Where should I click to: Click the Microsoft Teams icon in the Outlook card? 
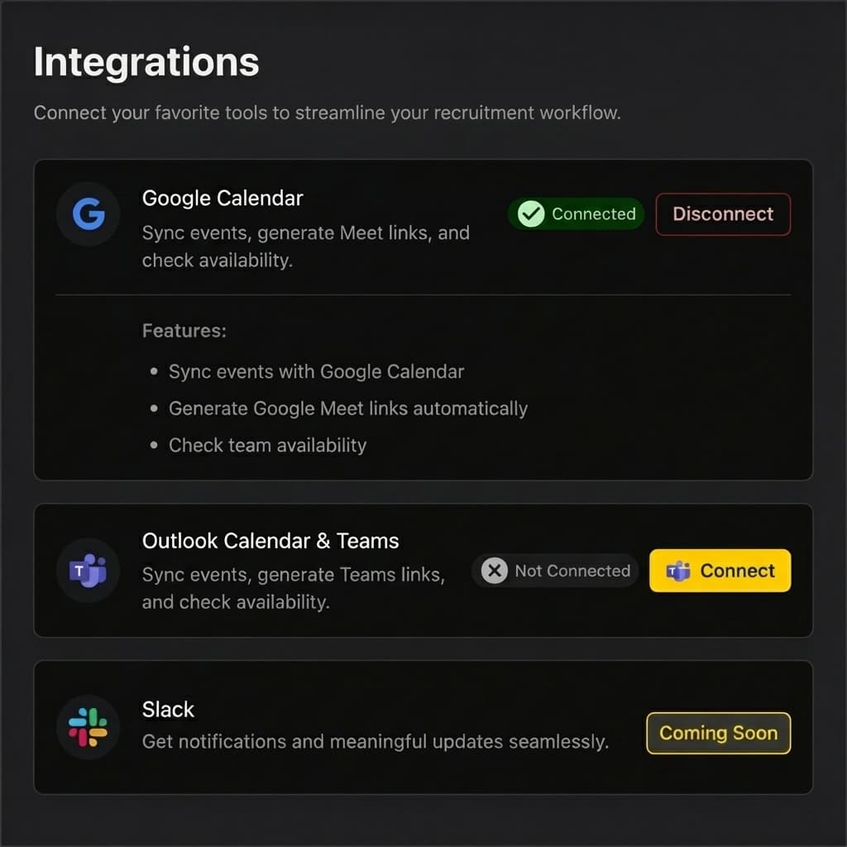(x=88, y=570)
